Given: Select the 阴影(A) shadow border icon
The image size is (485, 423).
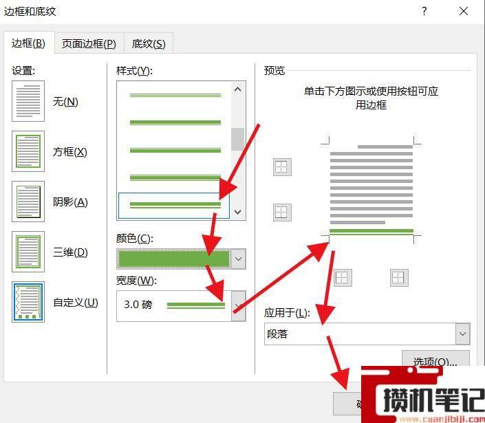Looking at the screenshot, I should tap(28, 202).
